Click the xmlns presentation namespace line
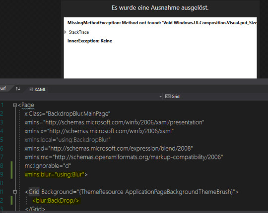 coord(114,122)
